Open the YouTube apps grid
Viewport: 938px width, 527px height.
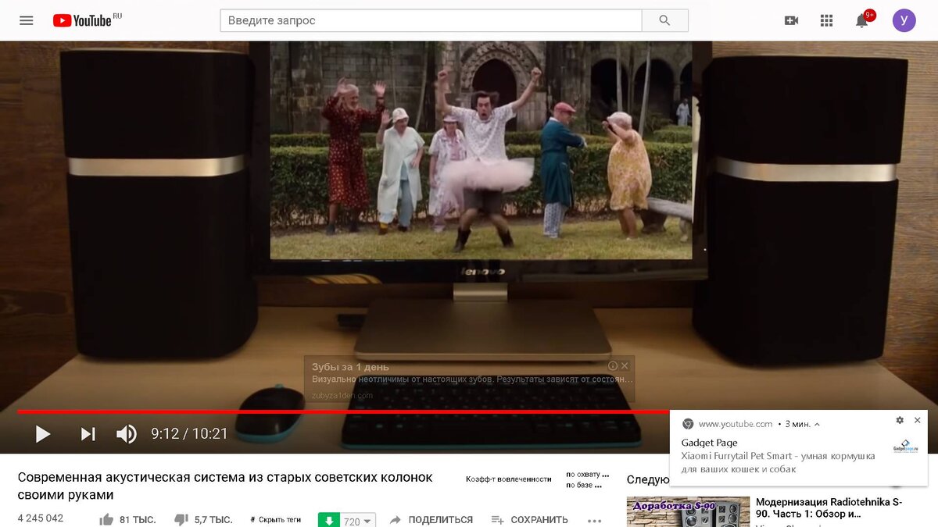tap(826, 20)
